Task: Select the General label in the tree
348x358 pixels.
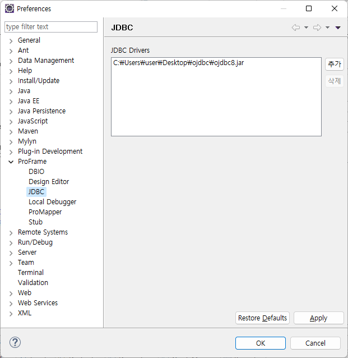Action: [x=29, y=40]
